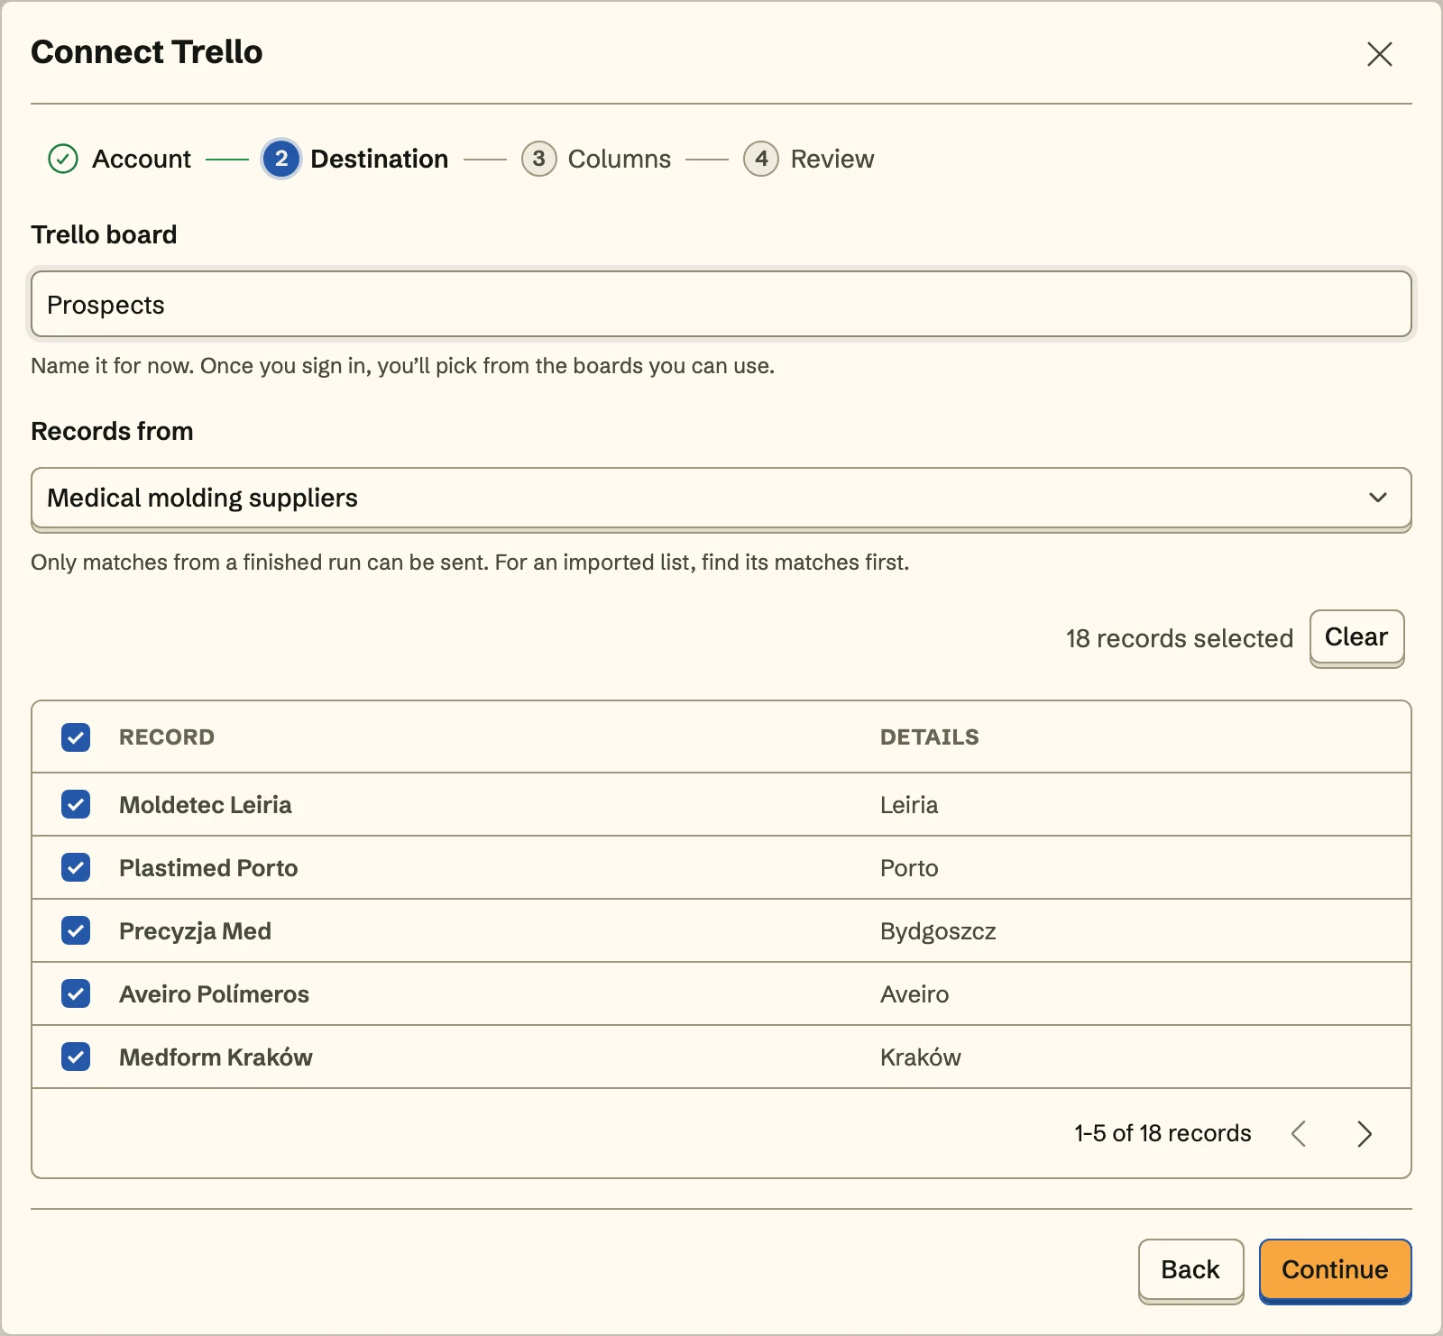Go to the previous page of records
This screenshot has height=1336, width=1443.
(1299, 1133)
